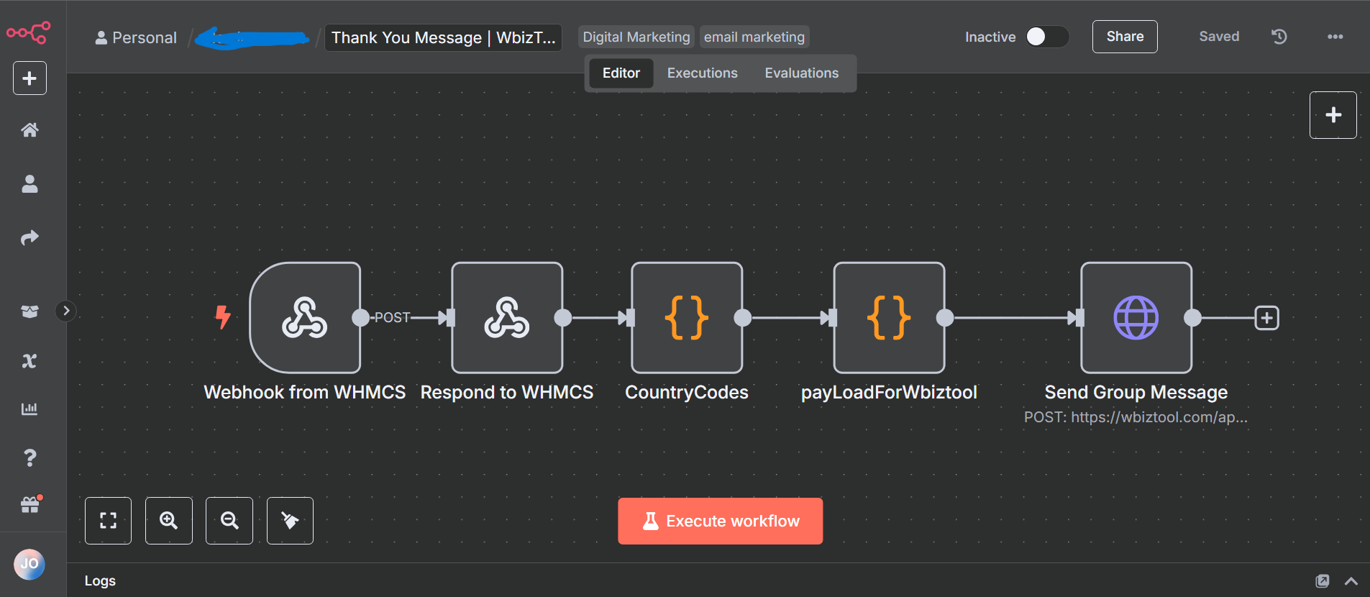
Task: Zoom out on the workflow canvas
Action: tap(229, 521)
